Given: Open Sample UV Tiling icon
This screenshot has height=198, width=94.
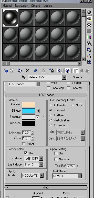Looking at the screenshot, I should 89,31.
